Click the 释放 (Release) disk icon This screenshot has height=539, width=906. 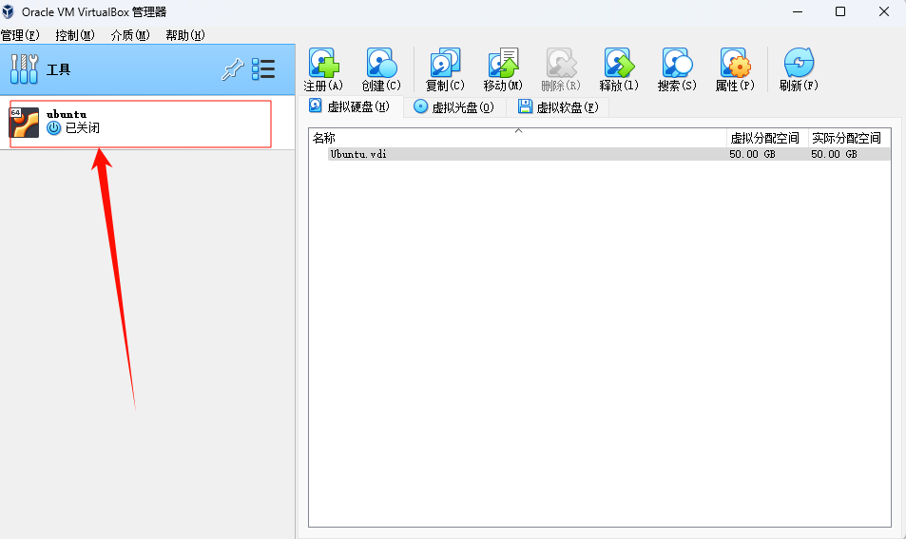click(619, 65)
